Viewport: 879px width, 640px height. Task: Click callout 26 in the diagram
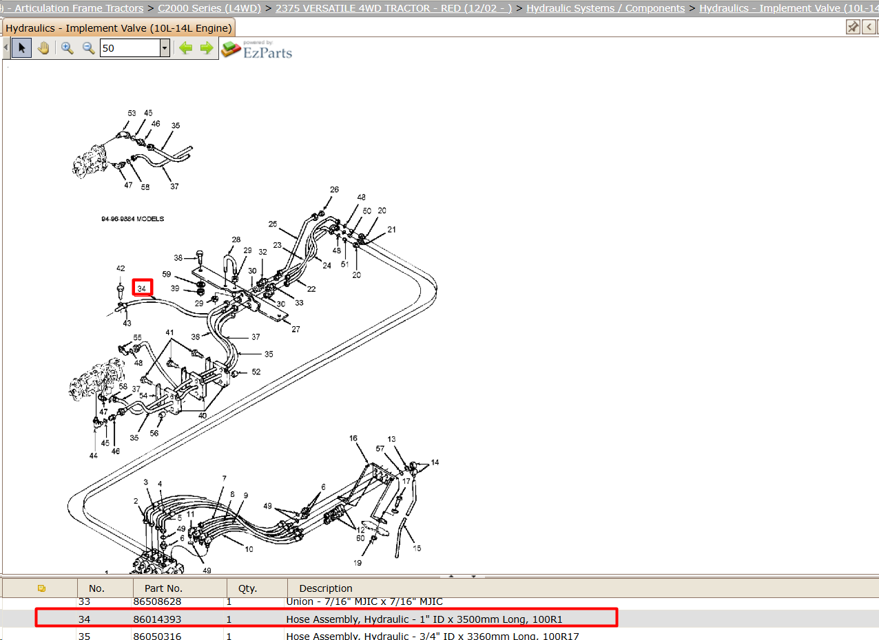pos(334,189)
